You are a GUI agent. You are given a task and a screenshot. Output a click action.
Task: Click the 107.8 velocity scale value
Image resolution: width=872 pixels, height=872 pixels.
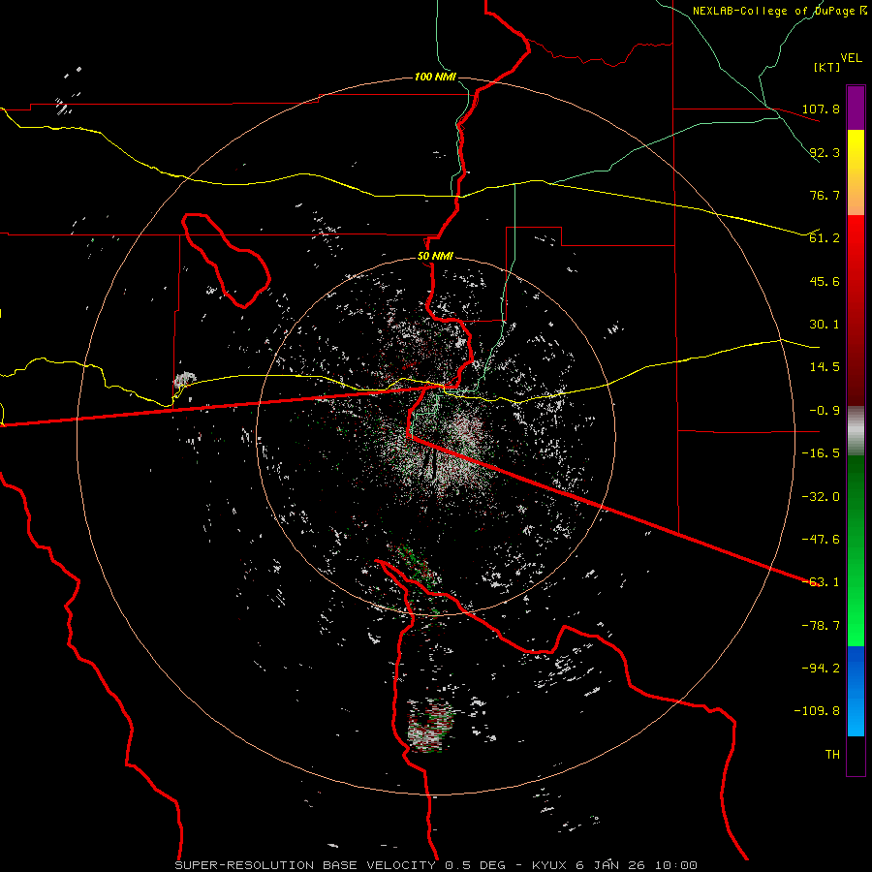tap(821, 109)
